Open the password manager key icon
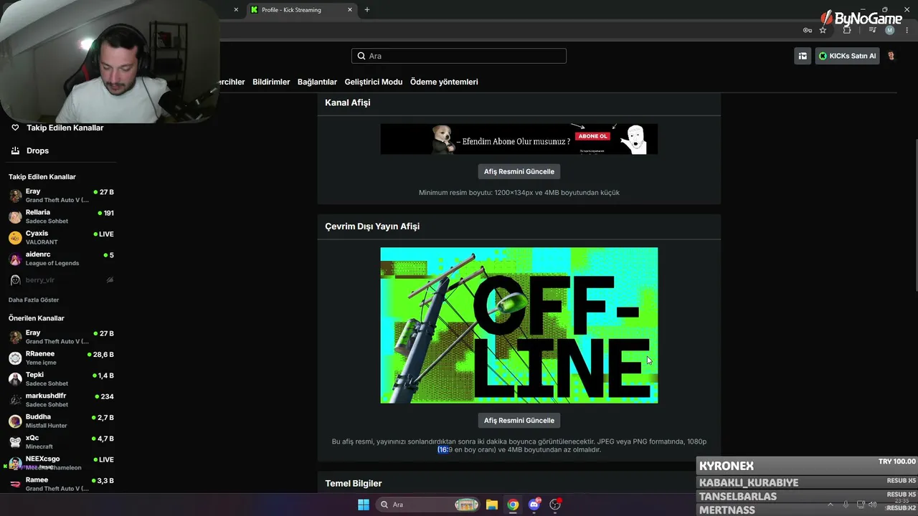Viewport: 918px width, 516px height. [x=808, y=30]
